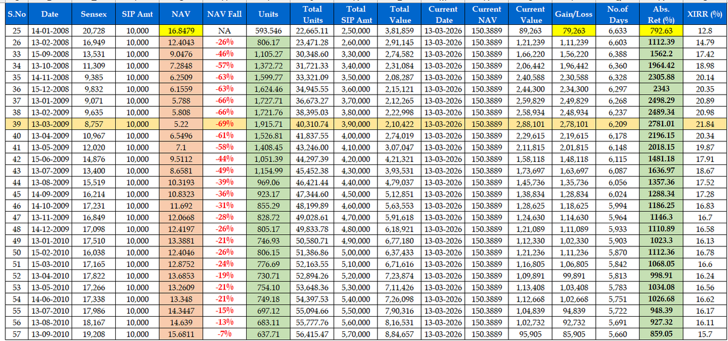Select the -61% NAV Fall cell
Screen dimensions: 728x341
[224, 137]
